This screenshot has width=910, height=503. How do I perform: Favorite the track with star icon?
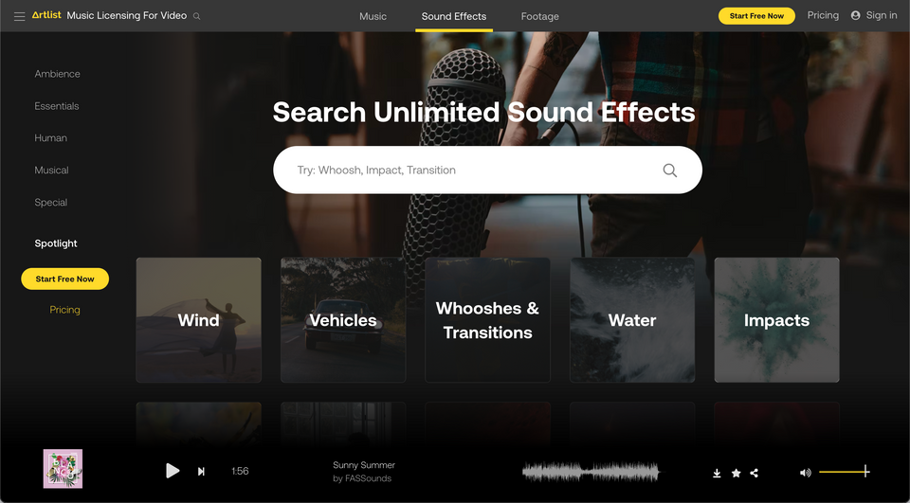[736, 473]
